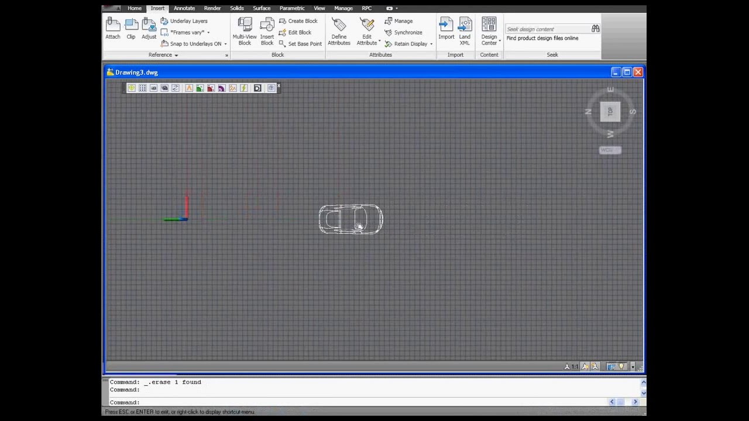Click the command window scroll up arrow

643,382
